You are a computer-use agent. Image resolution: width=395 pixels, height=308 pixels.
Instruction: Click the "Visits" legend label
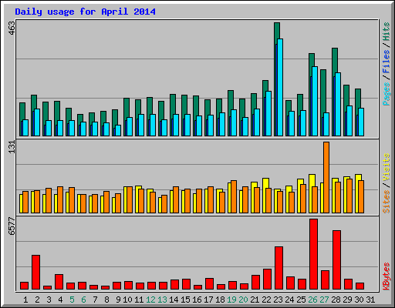386,167
